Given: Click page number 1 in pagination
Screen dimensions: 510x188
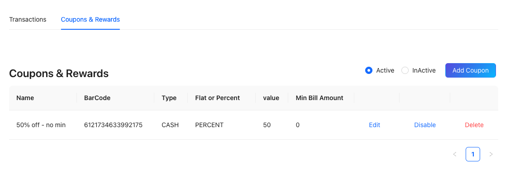Looking at the screenshot, I should click(473, 154).
